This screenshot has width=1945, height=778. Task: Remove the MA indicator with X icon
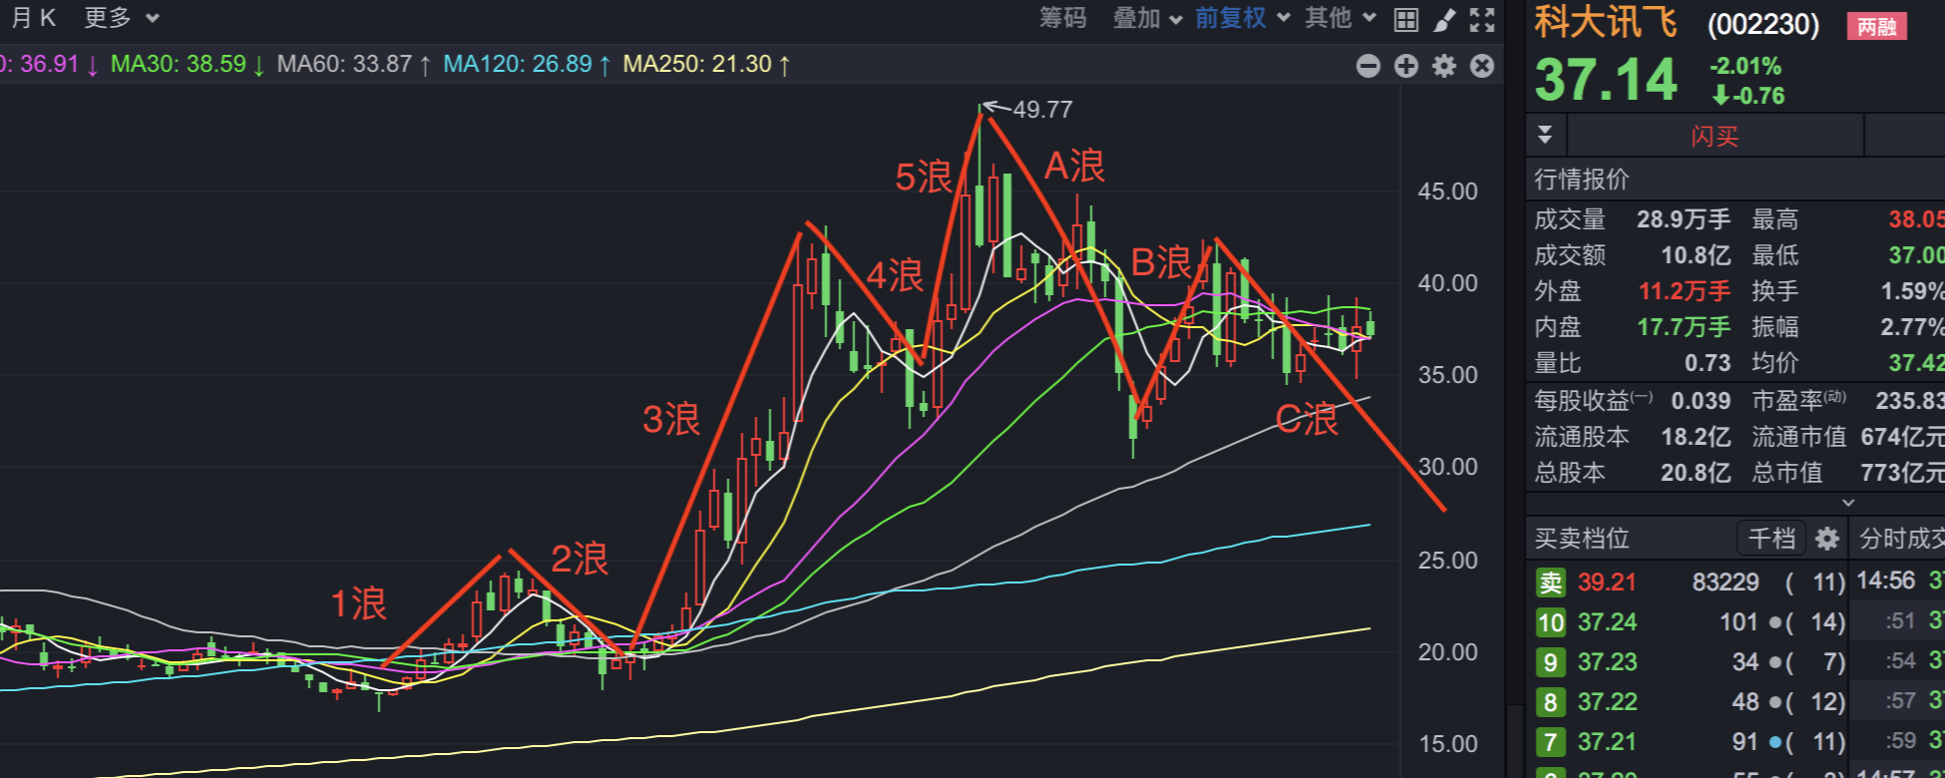click(1482, 66)
